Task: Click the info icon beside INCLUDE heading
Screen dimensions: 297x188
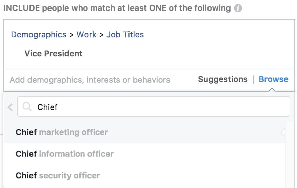Action: pos(238,8)
